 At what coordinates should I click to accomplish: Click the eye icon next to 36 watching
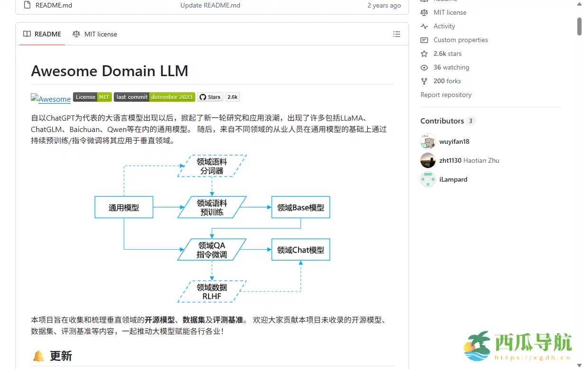pyautogui.click(x=424, y=67)
